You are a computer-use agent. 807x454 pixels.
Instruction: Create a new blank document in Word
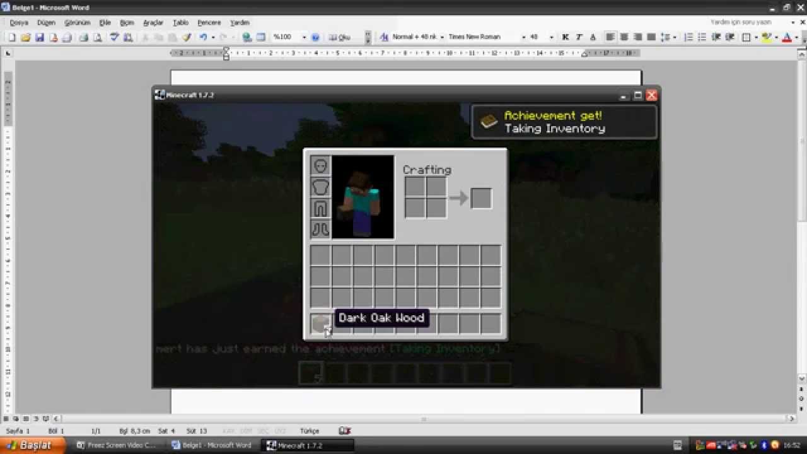(11, 37)
